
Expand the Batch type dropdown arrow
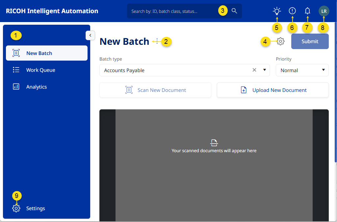click(264, 70)
